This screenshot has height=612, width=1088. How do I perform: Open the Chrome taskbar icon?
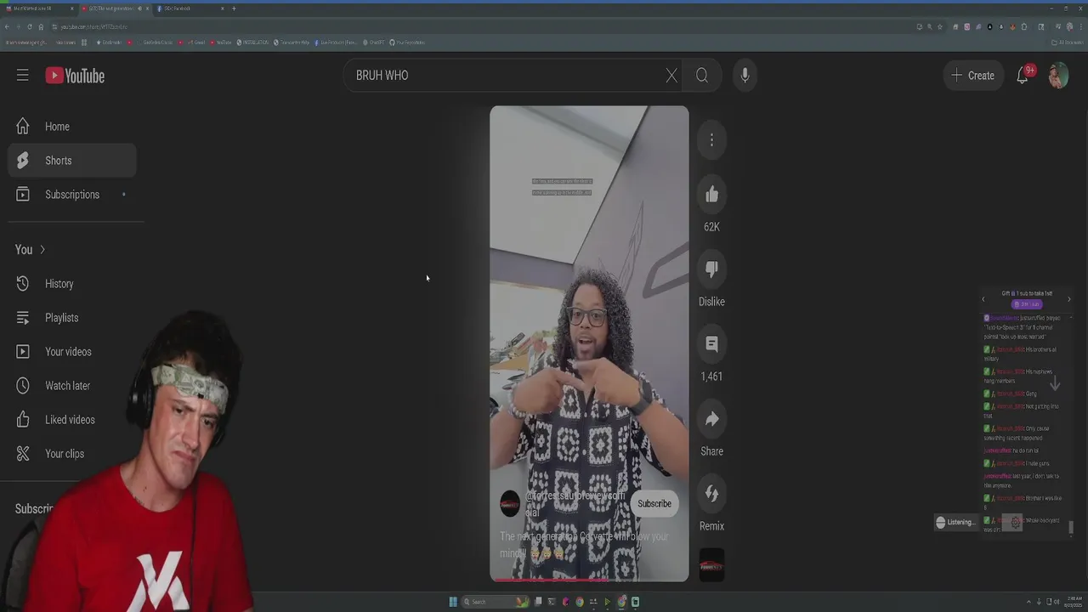point(580,602)
